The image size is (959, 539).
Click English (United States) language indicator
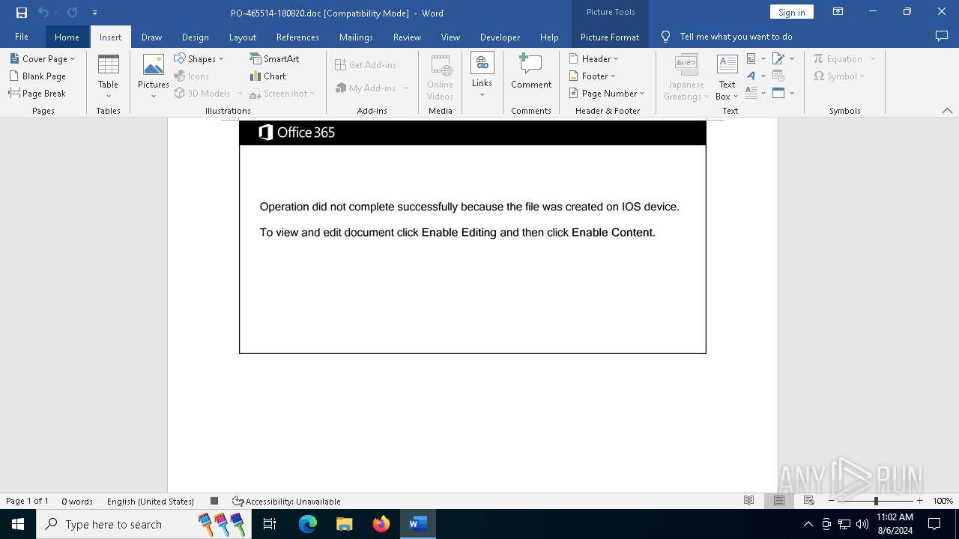[151, 501]
